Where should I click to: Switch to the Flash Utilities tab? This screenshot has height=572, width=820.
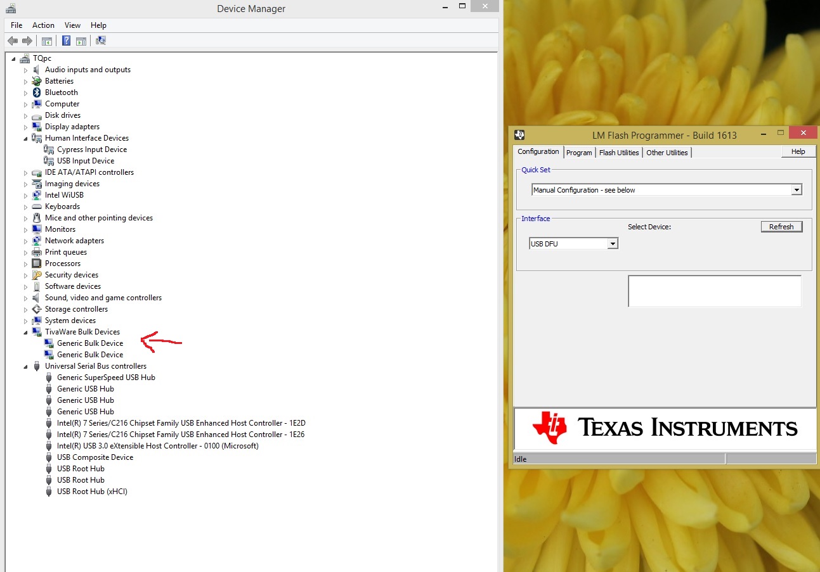pos(619,153)
